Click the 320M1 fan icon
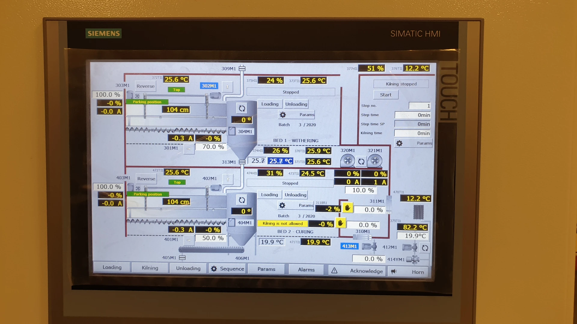The height and width of the screenshot is (324, 577). 347,161
